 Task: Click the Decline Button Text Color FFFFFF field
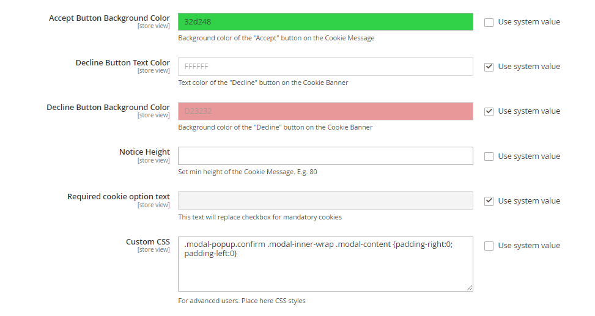tap(325, 67)
